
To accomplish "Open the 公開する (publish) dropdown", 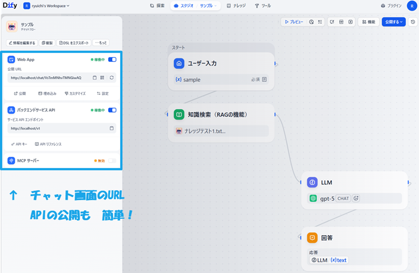I will [394, 22].
